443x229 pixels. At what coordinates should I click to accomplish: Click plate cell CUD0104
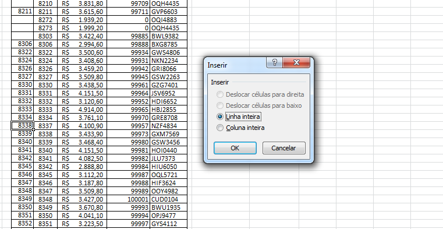[x=168, y=199]
